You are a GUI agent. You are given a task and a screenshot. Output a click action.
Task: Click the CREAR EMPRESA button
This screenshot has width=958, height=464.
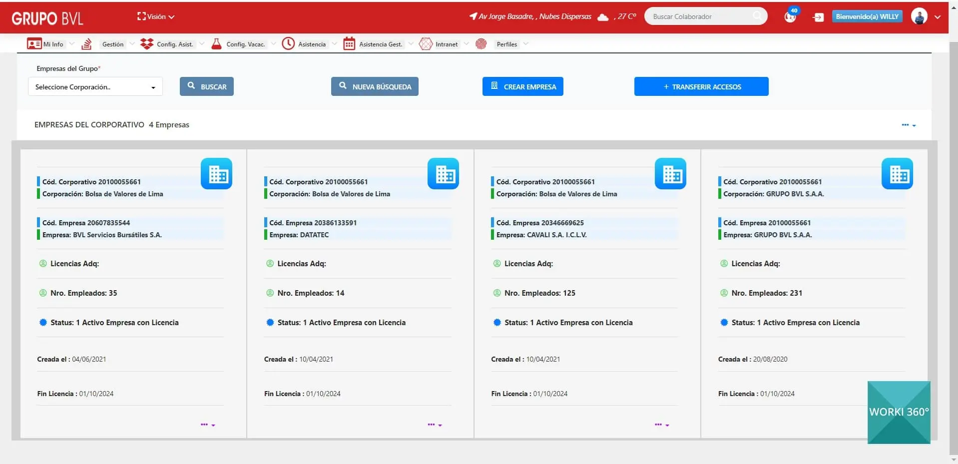point(523,86)
